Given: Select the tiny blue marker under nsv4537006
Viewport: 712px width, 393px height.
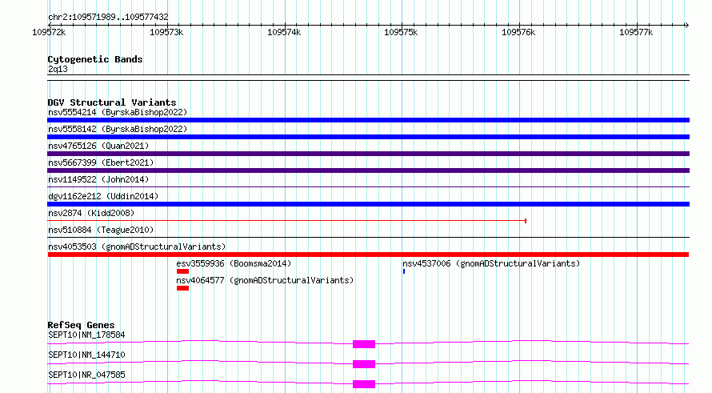Looking at the screenshot, I should tap(404, 271).
